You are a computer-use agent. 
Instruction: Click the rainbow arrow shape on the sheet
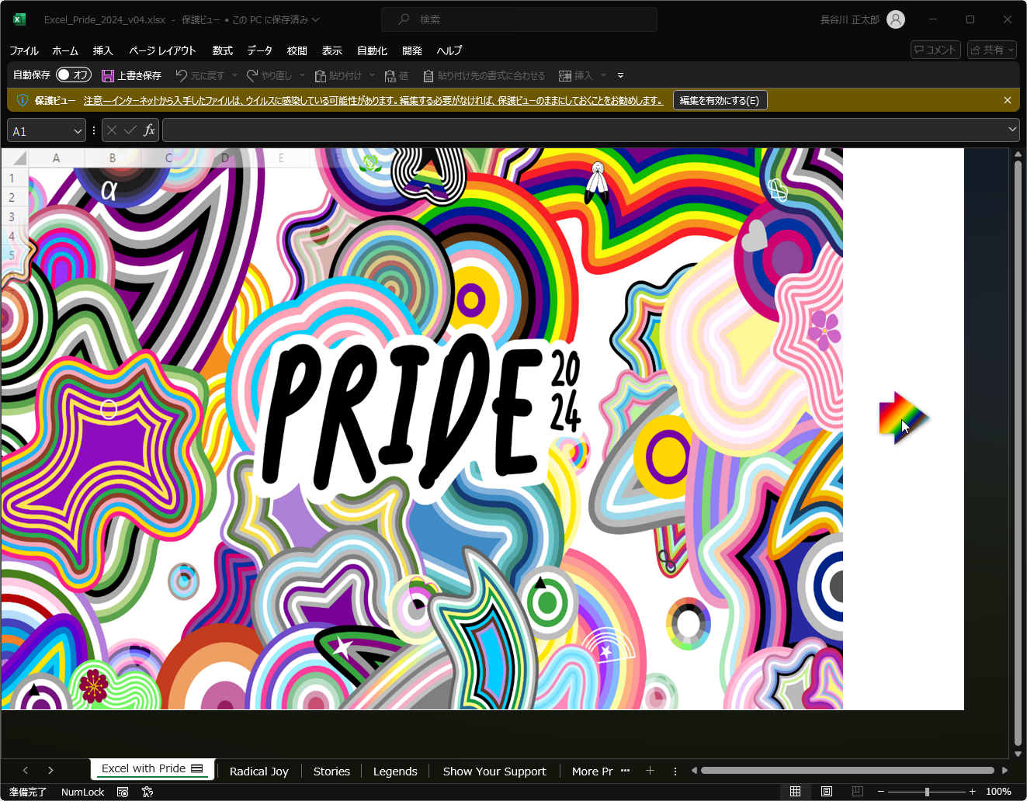coord(902,418)
